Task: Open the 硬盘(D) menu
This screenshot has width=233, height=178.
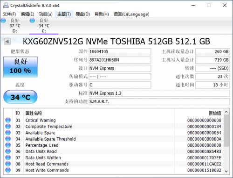Action: pyautogui.click(x=82, y=14)
